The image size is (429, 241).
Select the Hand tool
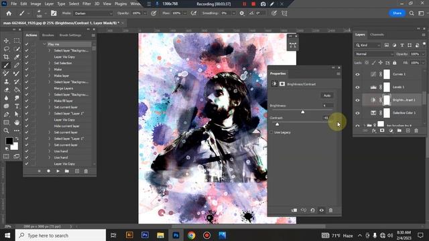17,123
